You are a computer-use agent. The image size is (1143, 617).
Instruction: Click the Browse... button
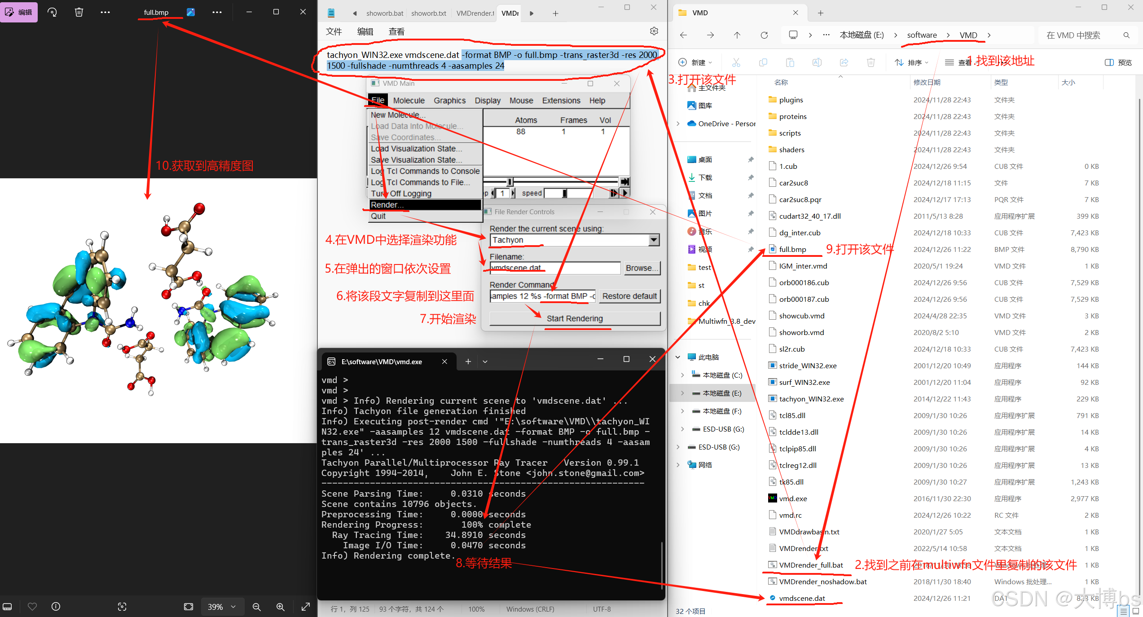pyautogui.click(x=642, y=268)
